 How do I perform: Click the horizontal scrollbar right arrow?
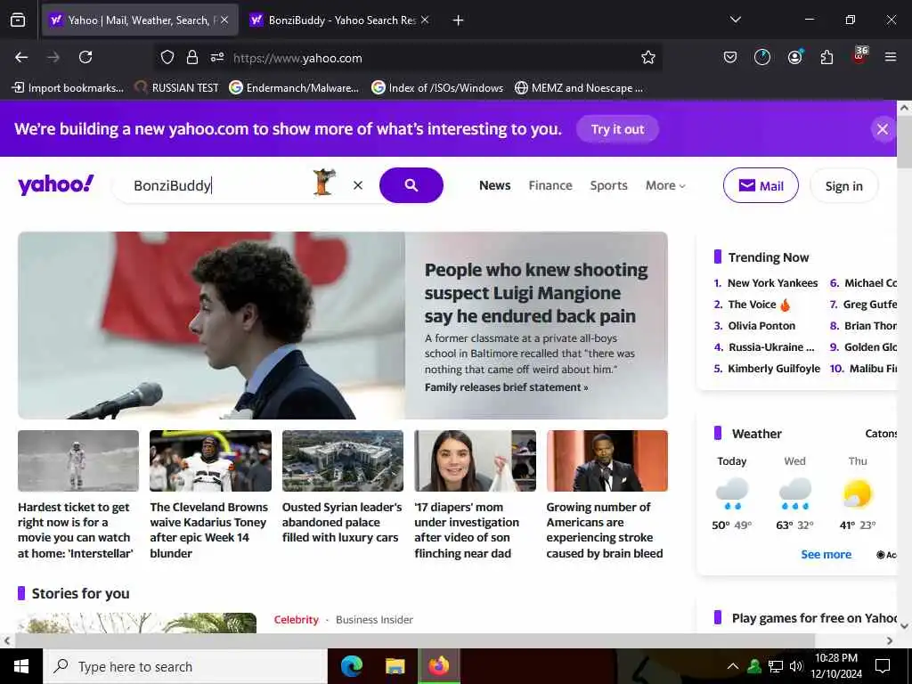coord(890,640)
